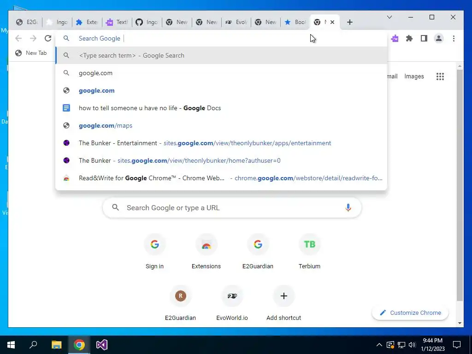Show hidden system tray icons
This screenshot has height=354, width=472.
coord(379,345)
